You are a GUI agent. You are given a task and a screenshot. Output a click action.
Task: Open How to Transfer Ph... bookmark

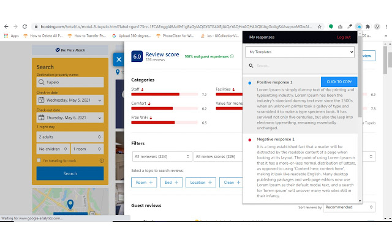coord(87,36)
